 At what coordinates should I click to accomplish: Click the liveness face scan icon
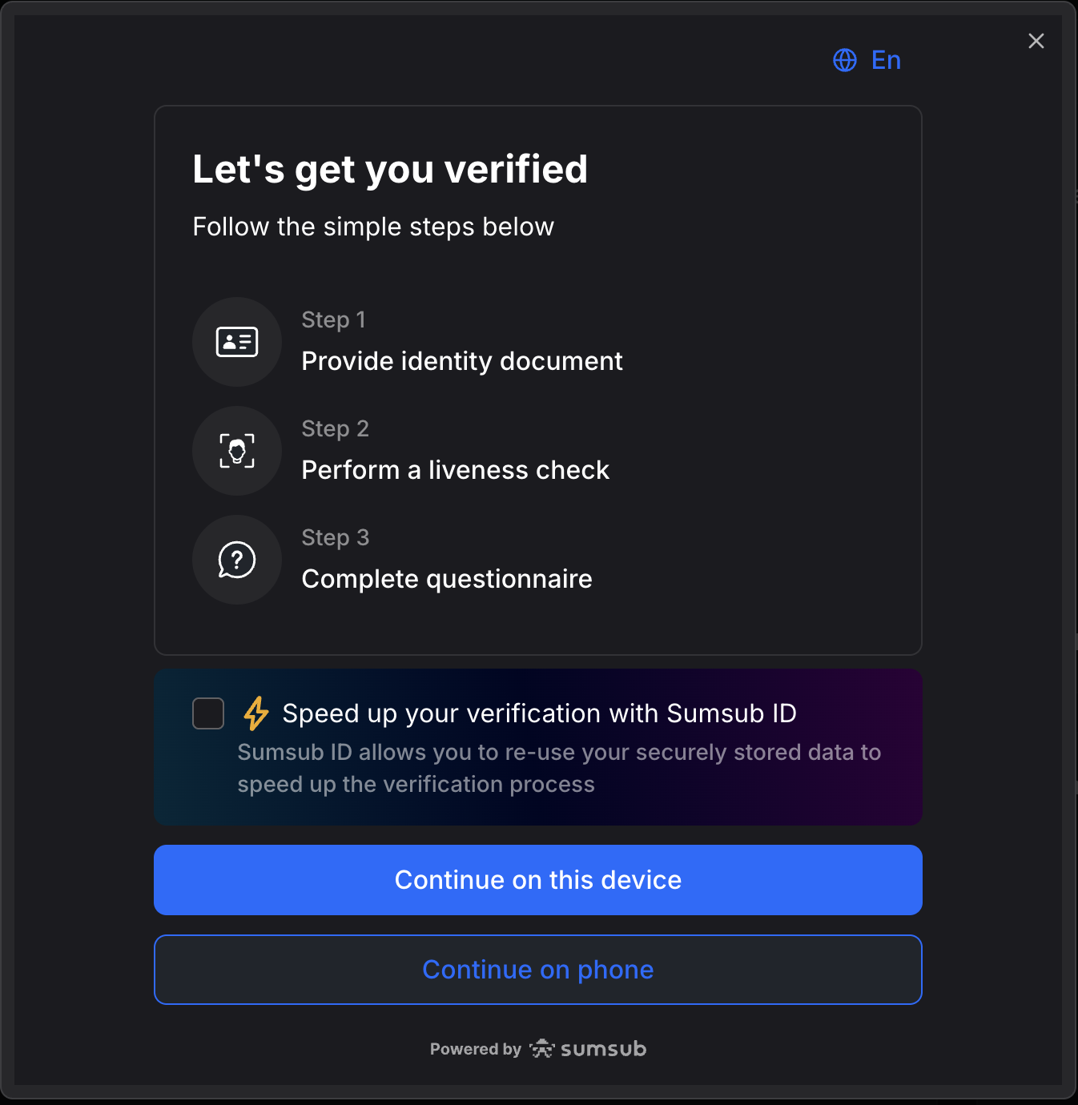(x=237, y=451)
